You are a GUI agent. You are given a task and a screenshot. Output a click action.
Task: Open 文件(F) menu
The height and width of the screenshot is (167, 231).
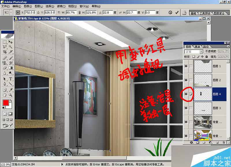click(x=5, y=6)
